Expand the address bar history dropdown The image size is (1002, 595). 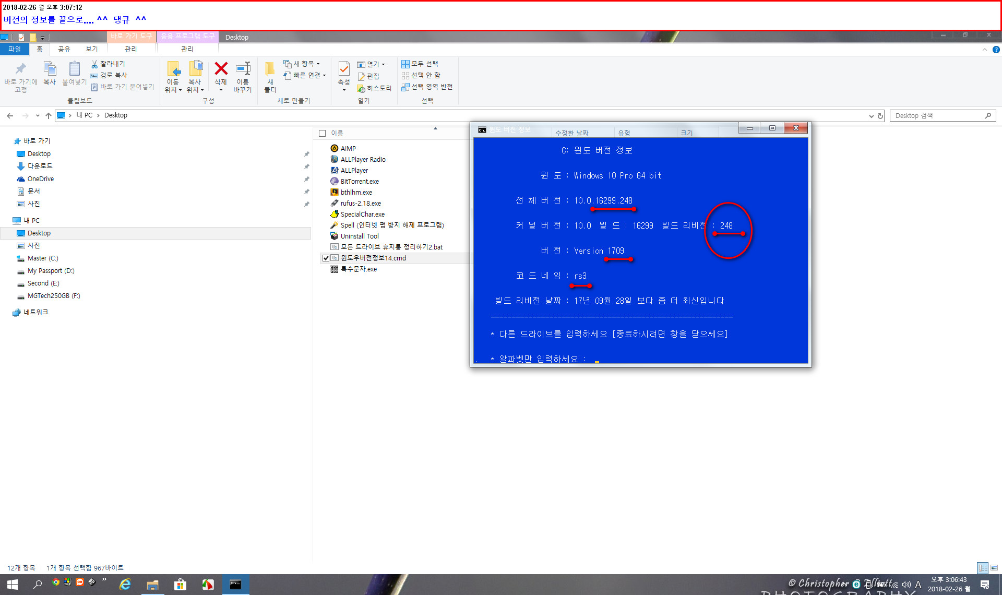click(870, 116)
